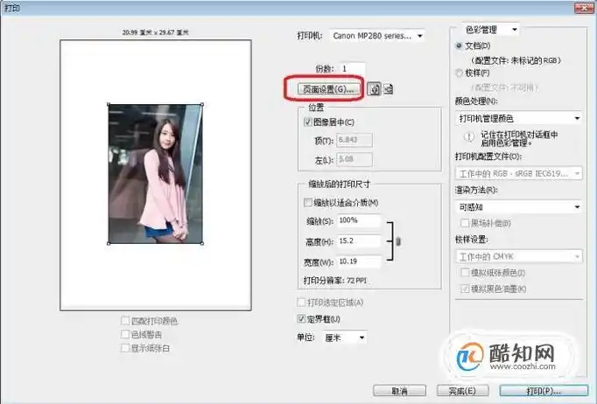The image size is (597, 404).
Task: Close the 打印 dialog window
Action: click(x=584, y=8)
